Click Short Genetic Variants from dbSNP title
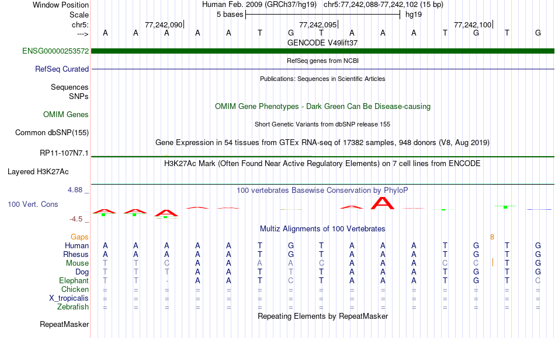555x338 pixels. (x=322, y=124)
